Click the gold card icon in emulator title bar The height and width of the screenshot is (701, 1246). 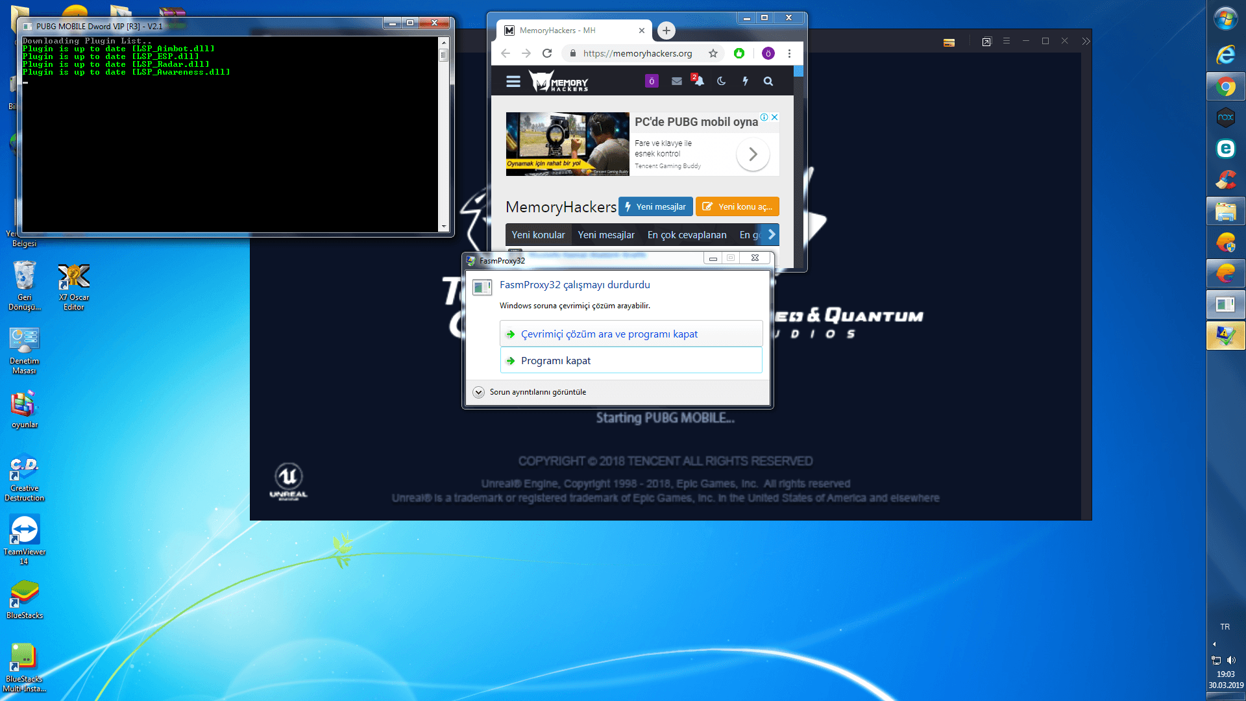point(949,43)
